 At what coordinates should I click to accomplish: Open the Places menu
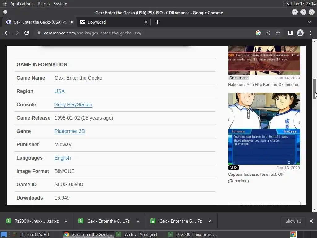point(43,4)
